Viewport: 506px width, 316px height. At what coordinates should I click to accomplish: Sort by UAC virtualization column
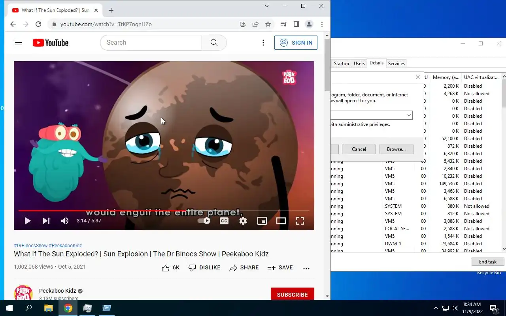click(481, 77)
